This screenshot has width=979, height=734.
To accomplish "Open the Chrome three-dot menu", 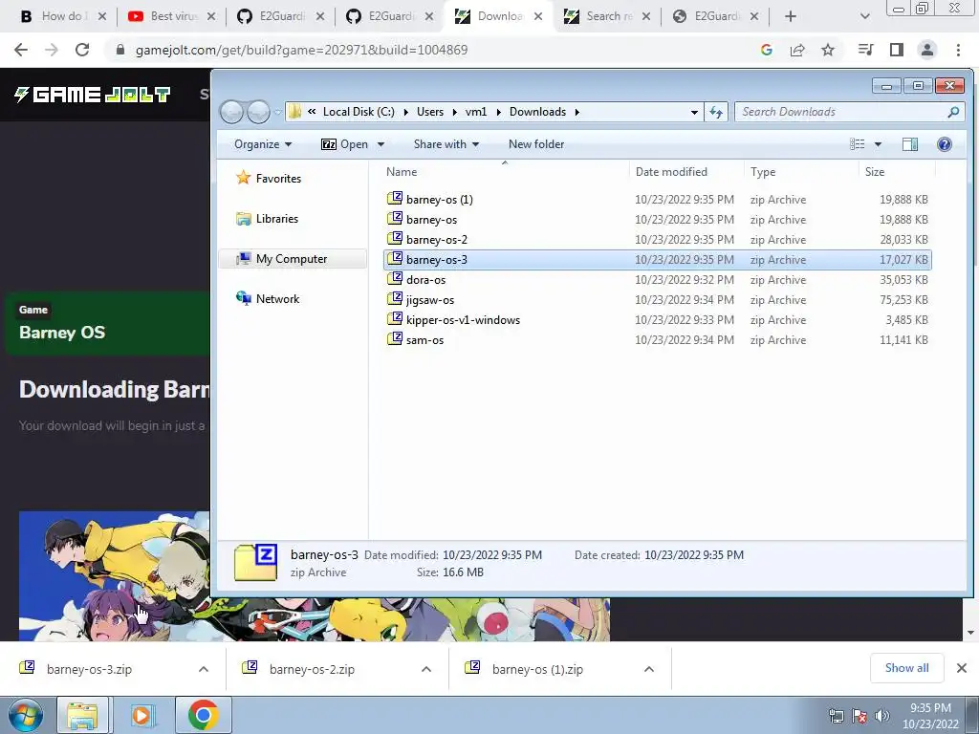I will click(958, 50).
